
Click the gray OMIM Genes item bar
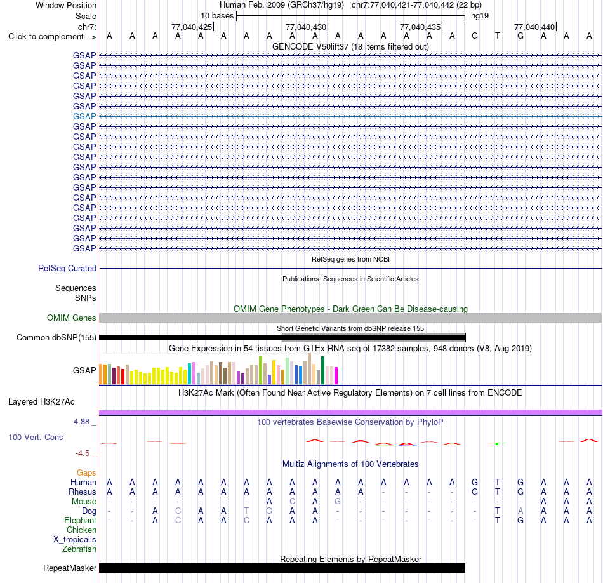click(x=350, y=318)
